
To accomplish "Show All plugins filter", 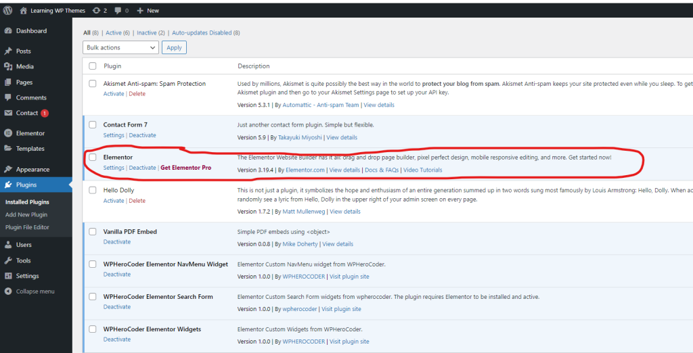I will coord(87,32).
